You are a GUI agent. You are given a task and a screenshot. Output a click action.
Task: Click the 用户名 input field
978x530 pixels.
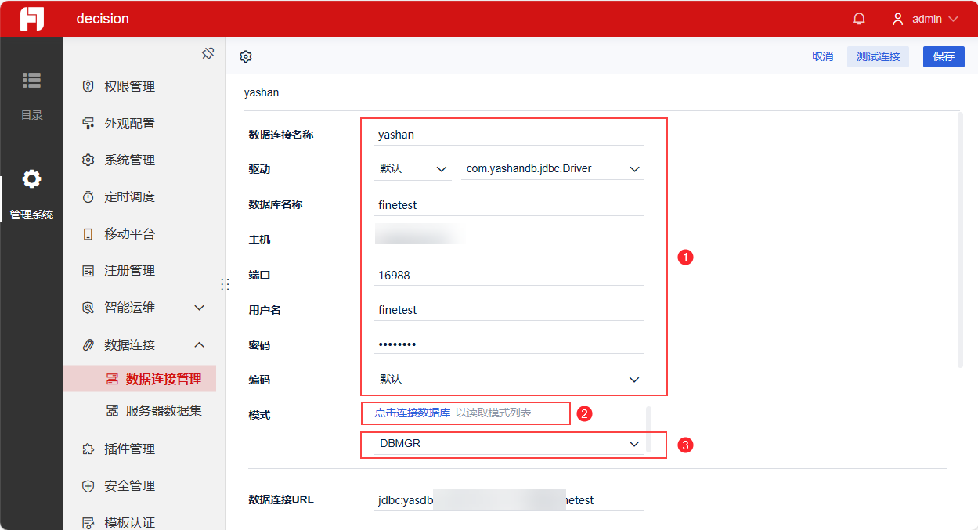click(509, 310)
